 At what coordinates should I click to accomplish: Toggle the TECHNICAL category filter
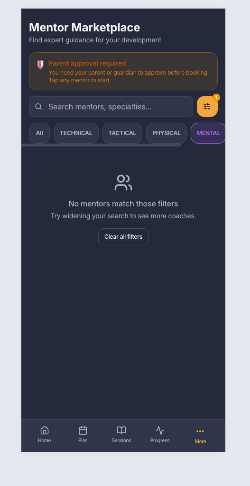pyautogui.click(x=76, y=133)
